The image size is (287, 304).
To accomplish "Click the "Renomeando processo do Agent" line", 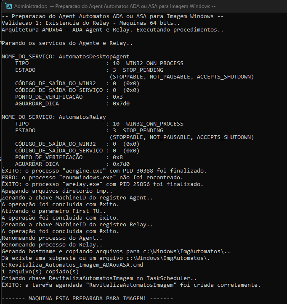I will (x=52, y=238).
